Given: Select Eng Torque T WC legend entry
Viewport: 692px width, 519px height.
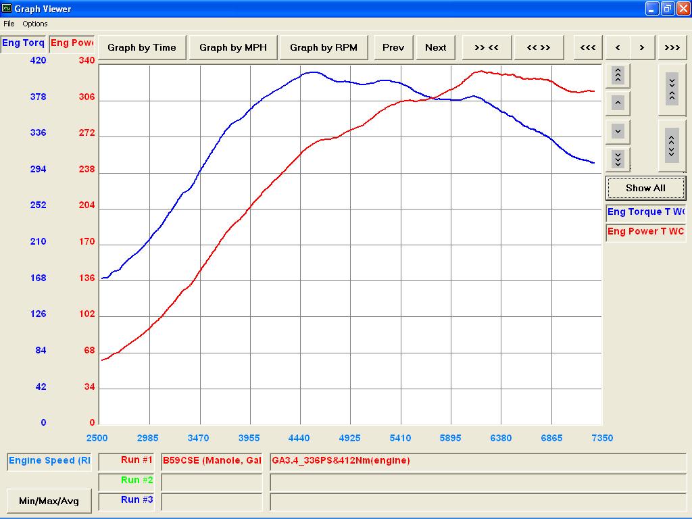Looking at the screenshot, I should coord(645,212).
